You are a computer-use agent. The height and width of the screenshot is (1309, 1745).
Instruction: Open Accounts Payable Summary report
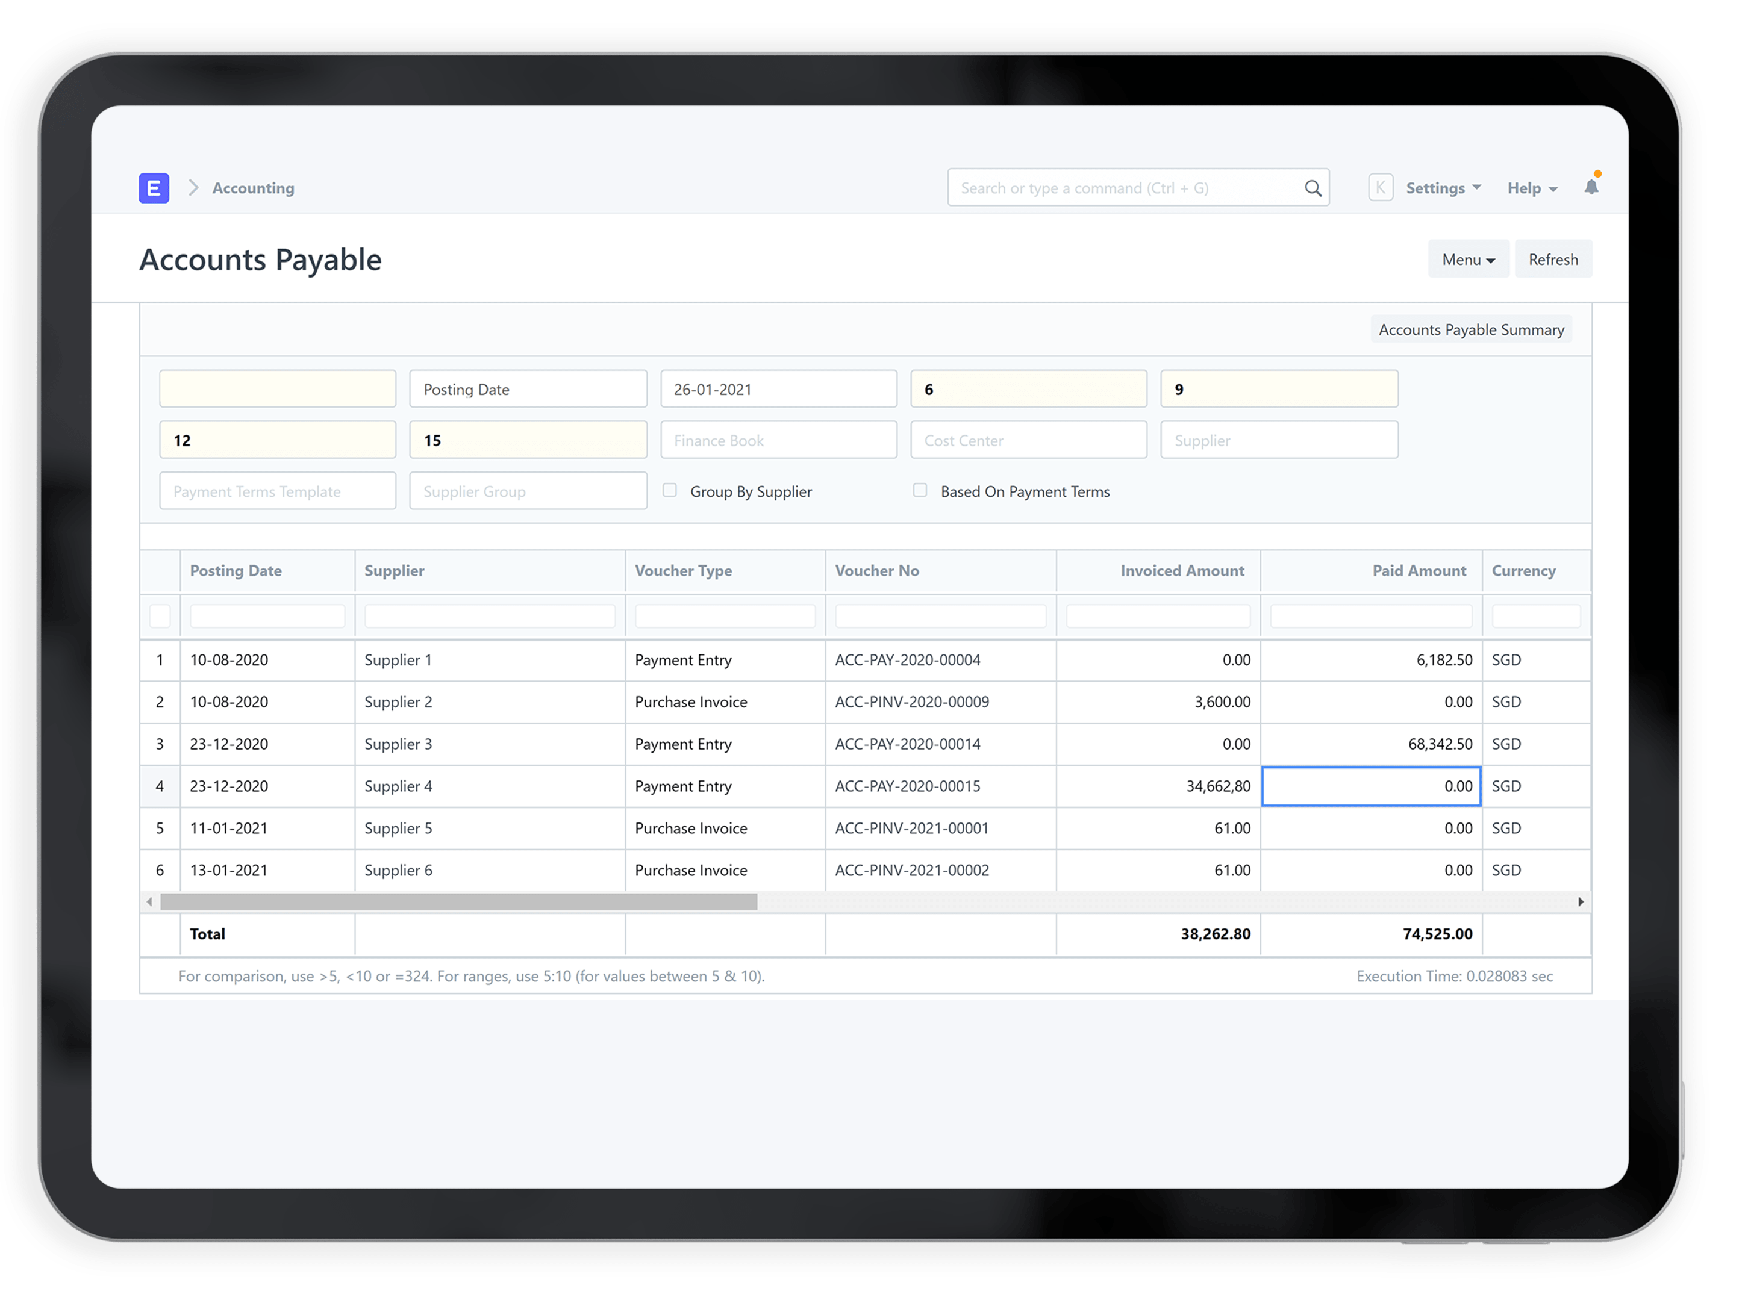coord(1470,329)
